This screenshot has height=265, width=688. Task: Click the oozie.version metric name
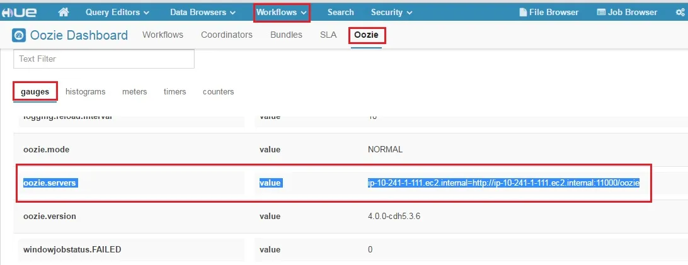[x=50, y=216]
